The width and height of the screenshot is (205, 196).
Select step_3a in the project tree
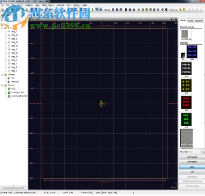pos(14,42)
